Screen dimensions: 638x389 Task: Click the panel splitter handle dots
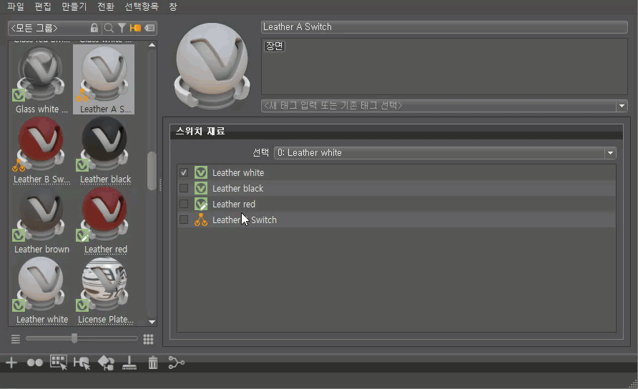tap(160, 184)
